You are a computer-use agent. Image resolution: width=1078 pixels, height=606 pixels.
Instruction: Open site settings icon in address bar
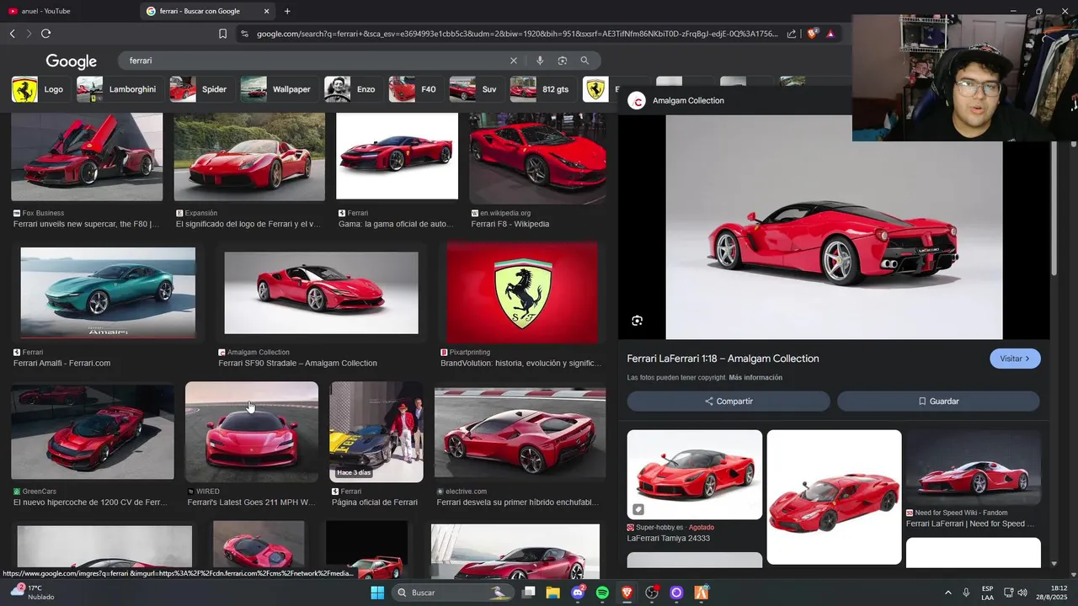[x=244, y=34]
